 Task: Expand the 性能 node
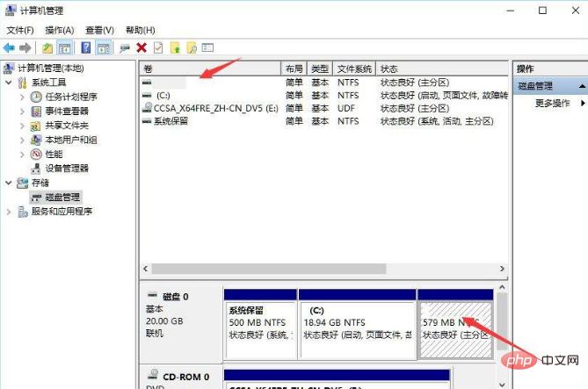pos(22,154)
